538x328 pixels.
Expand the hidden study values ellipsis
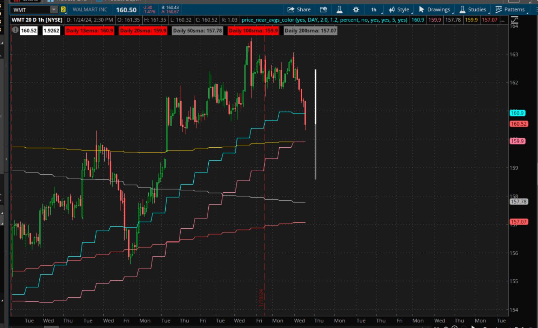pos(502,19)
